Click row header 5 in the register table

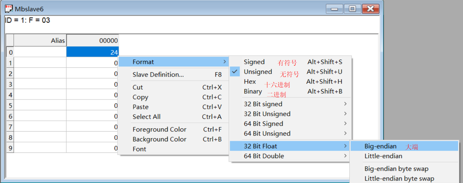click(x=10, y=106)
